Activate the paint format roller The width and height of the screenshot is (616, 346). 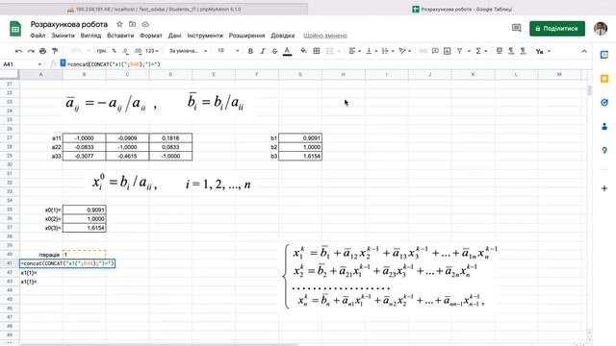[x=55, y=51]
